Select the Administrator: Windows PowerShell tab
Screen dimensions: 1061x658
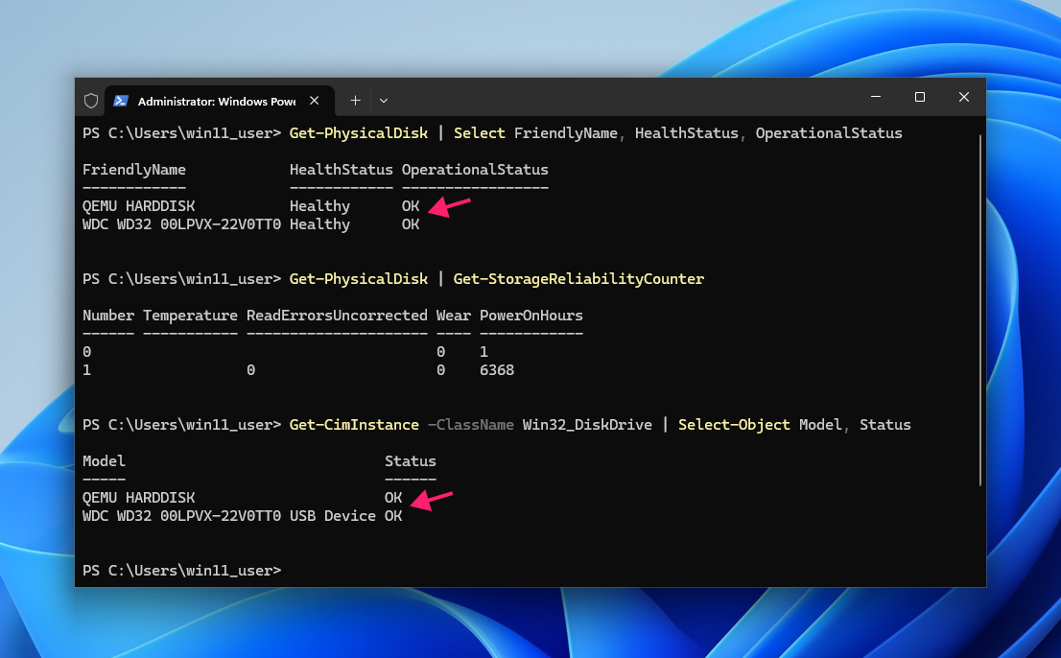pyautogui.click(x=220, y=101)
